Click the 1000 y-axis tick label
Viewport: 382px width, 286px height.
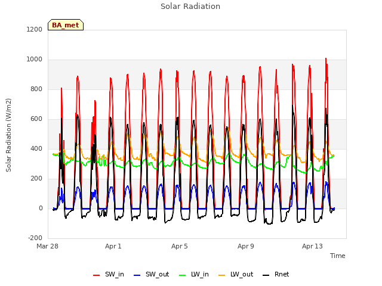pos(35,60)
